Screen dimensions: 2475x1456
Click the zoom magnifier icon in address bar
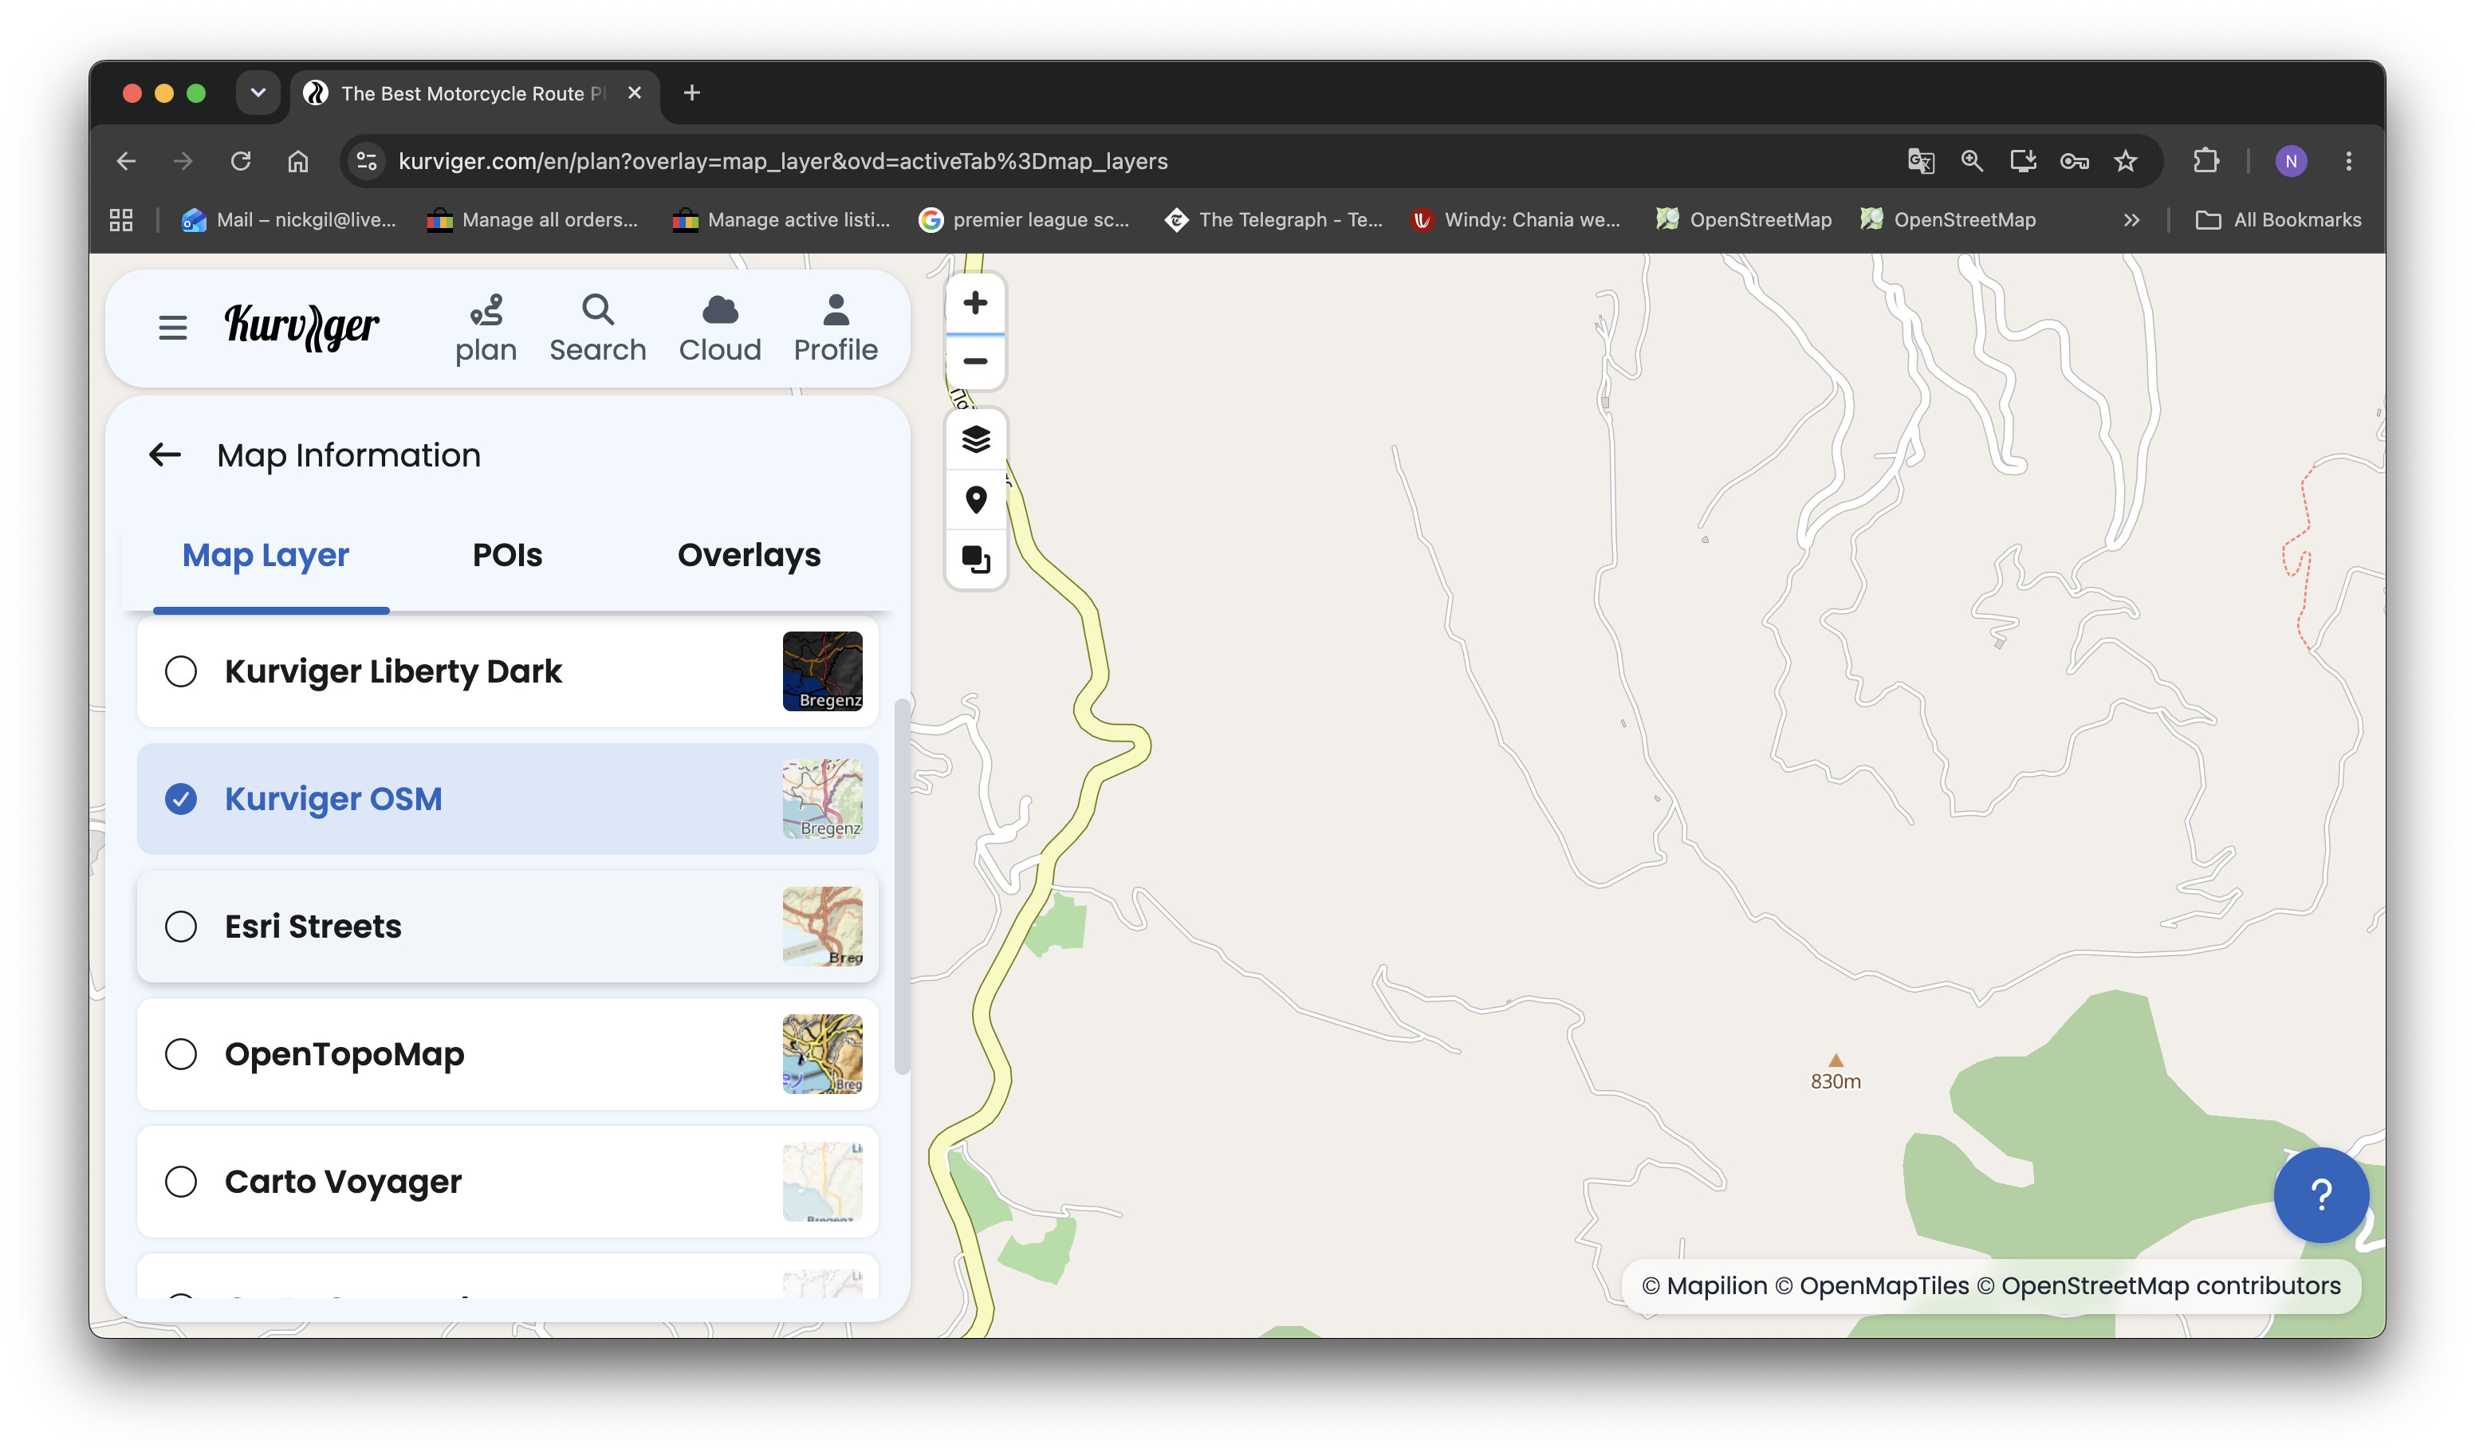pos(1972,161)
